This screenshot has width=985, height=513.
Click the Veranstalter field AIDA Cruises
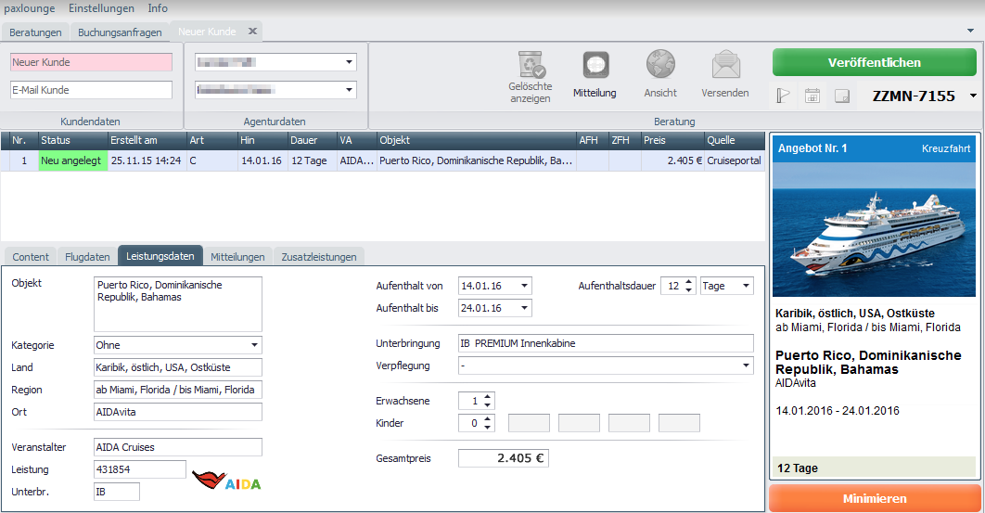pos(178,447)
